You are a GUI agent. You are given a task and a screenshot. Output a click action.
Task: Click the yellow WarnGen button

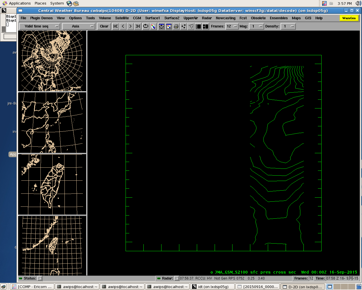349,18
